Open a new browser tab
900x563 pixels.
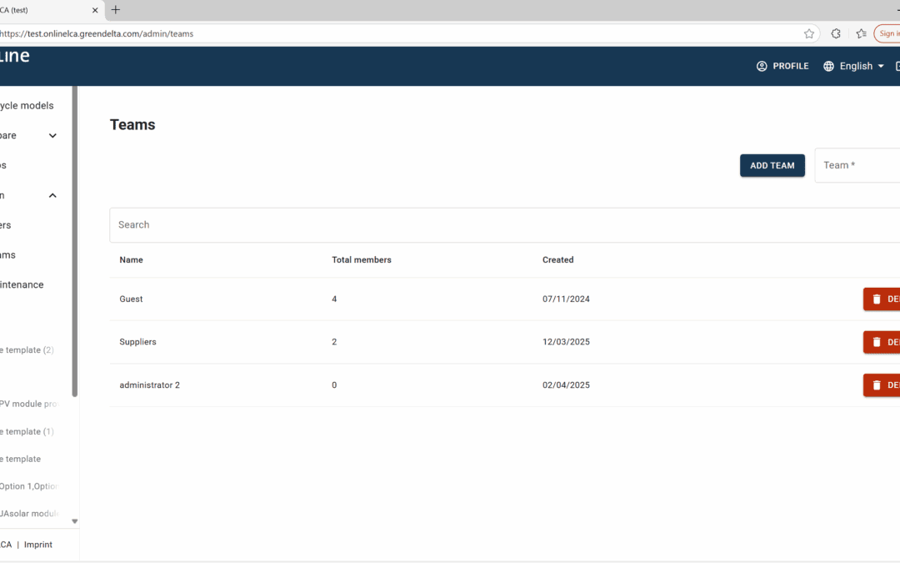click(x=116, y=10)
